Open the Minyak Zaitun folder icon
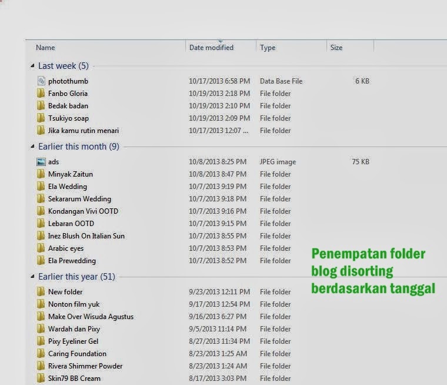 (x=41, y=174)
